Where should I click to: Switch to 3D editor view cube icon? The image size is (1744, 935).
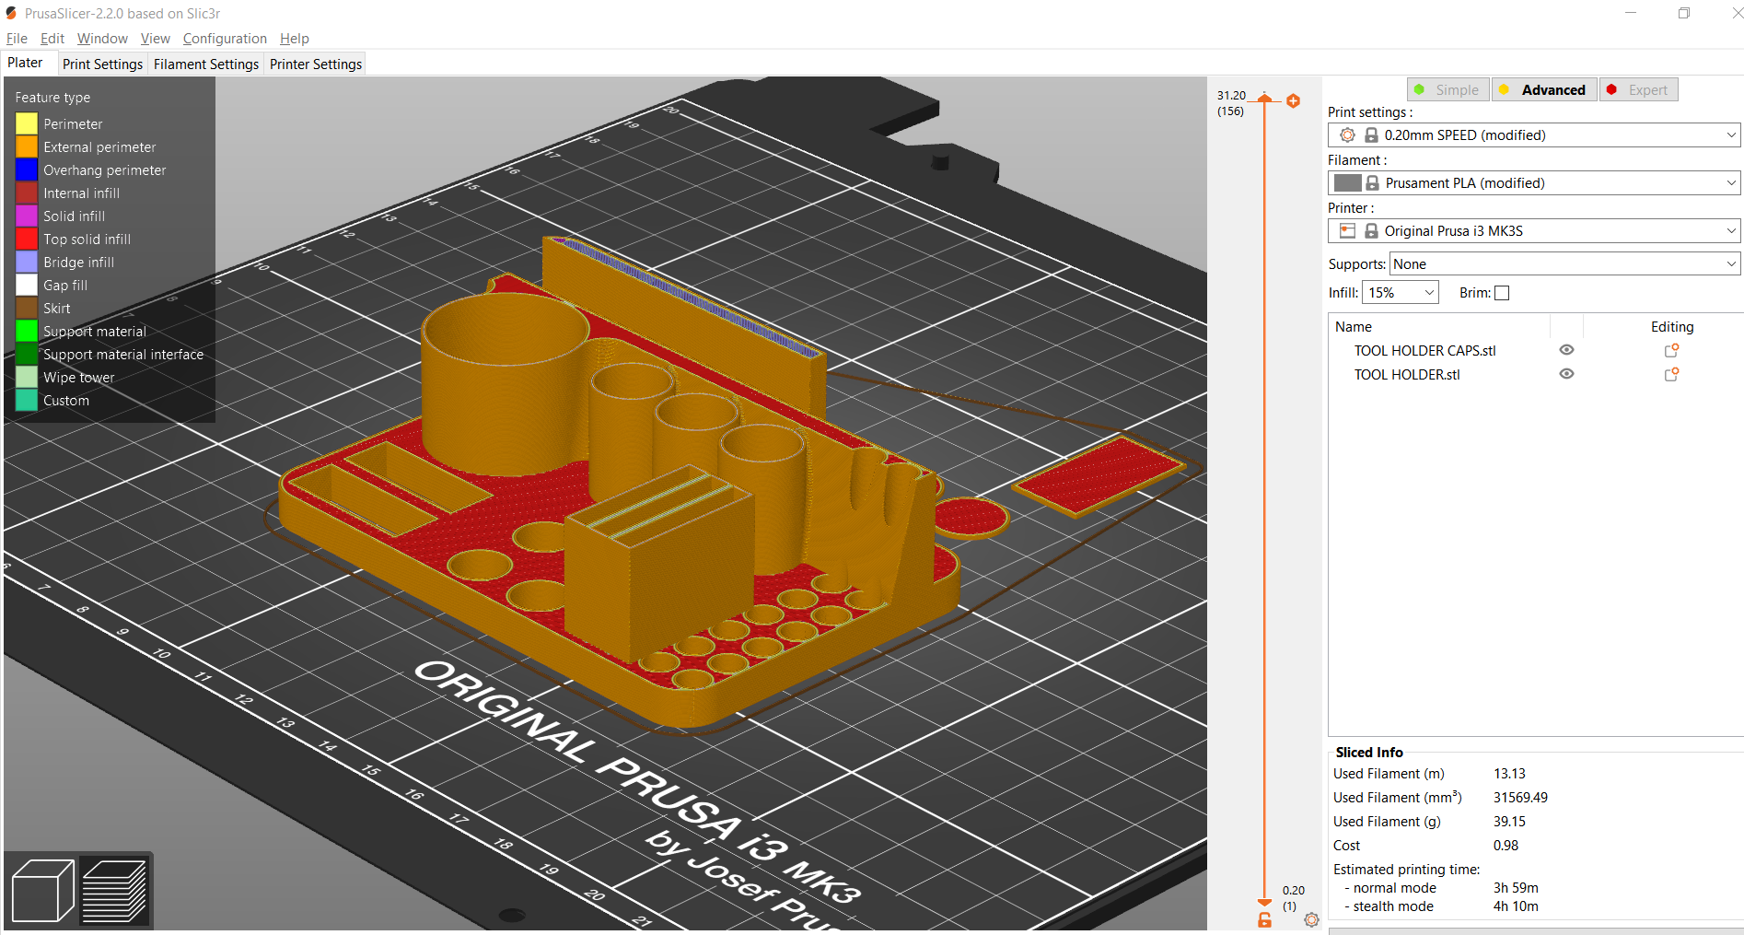[42, 891]
